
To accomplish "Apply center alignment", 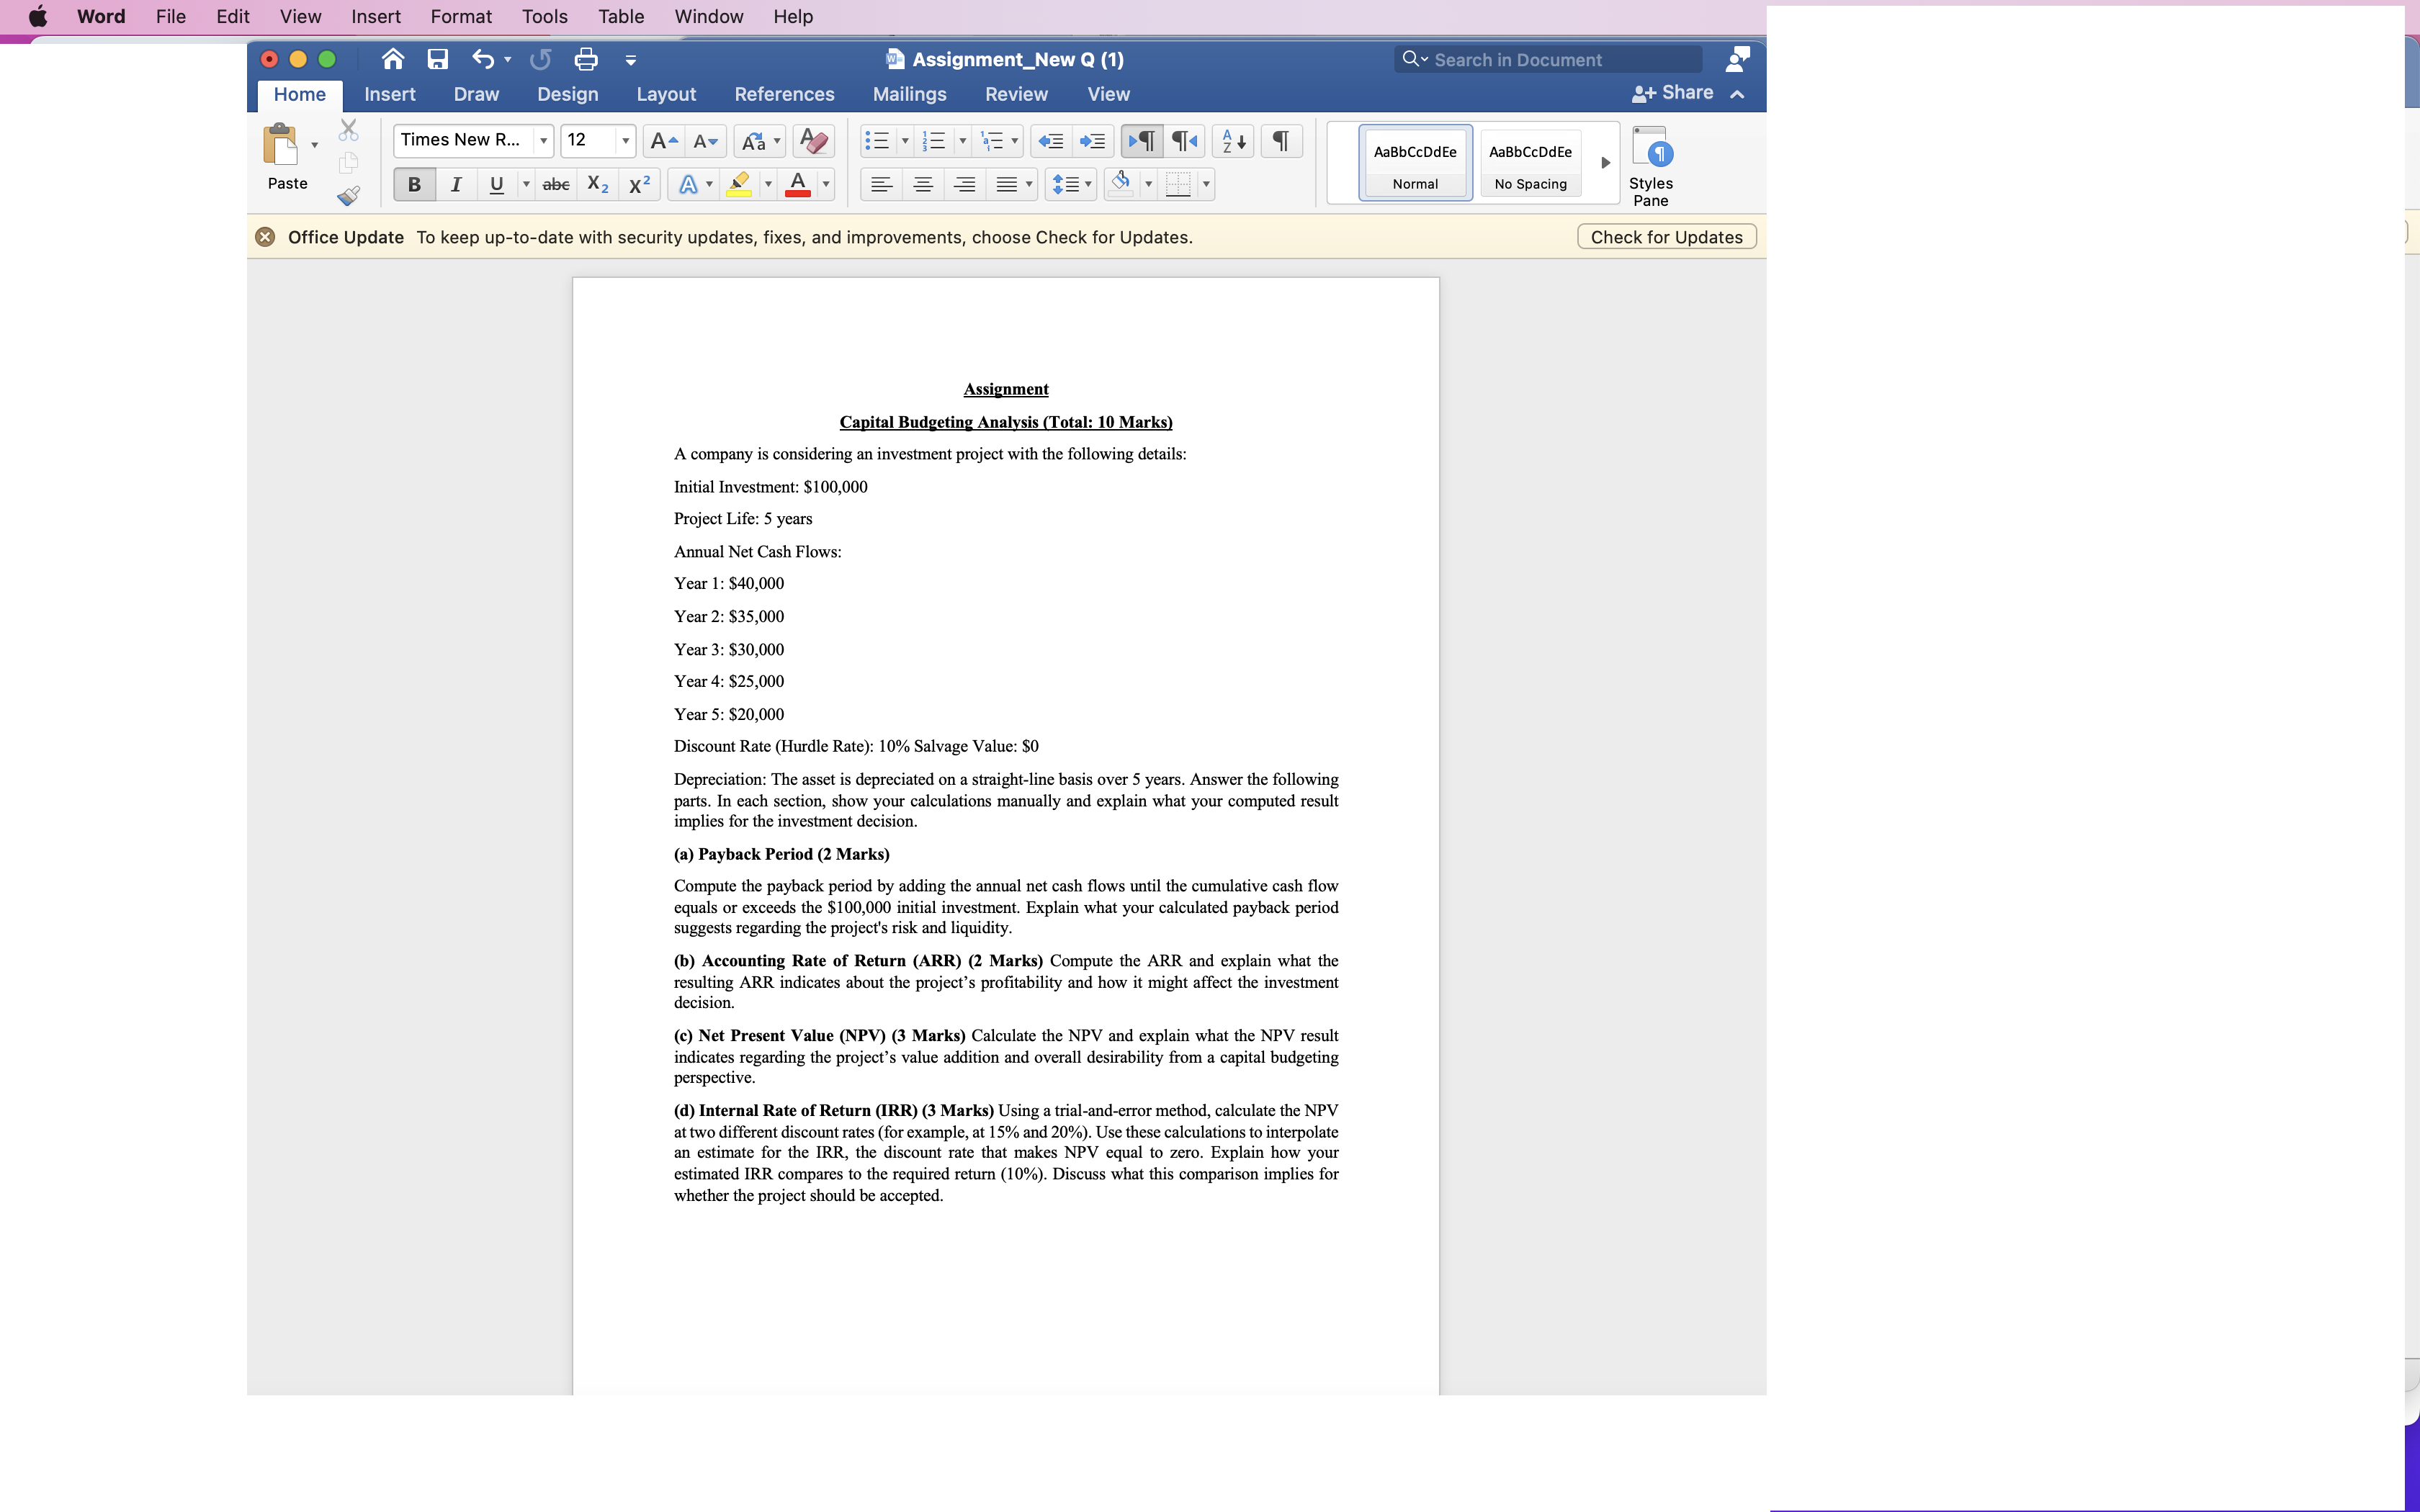I will 922,184.
